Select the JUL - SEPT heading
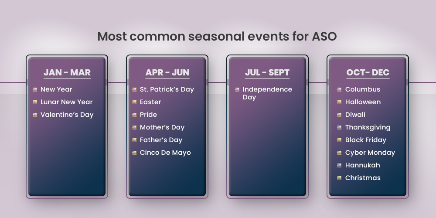The height and width of the screenshot is (218, 436). coord(267,72)
